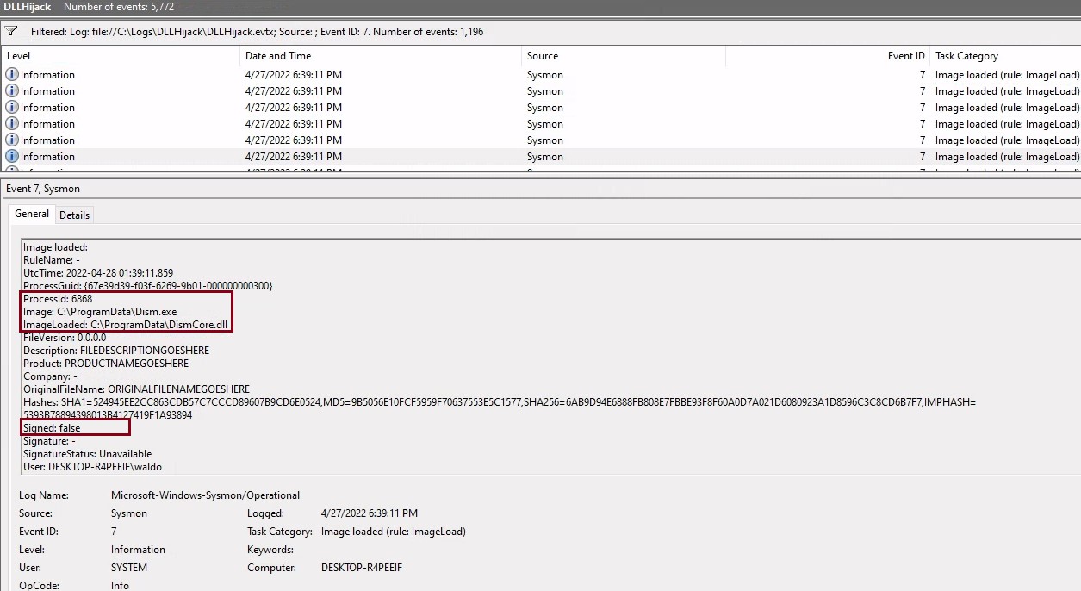The width and height of the screenshot is (1081, 591).
Task: Click the Hashes SHA1 line
Action: [x=500, y=402]
